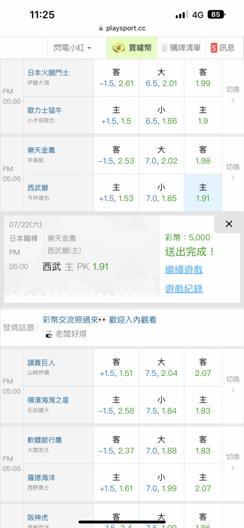Tap the playsport.cc address bar
The image size is (244, 528).
(x=122, y=29)
